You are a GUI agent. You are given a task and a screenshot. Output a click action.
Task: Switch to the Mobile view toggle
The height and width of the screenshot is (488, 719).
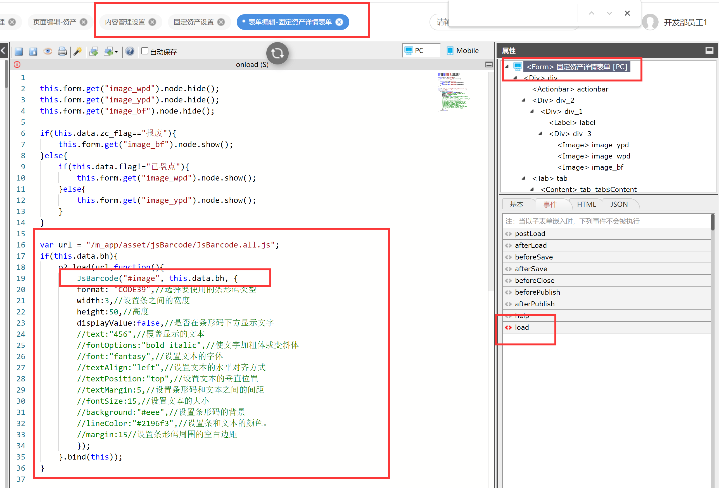tap(462, 51)
